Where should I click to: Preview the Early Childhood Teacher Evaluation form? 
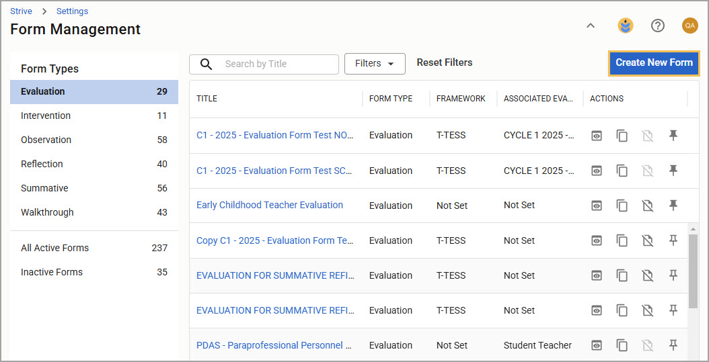point(597,206)
